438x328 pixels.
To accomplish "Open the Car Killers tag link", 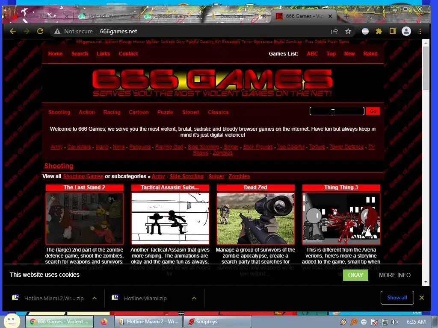I will [79, 147].
